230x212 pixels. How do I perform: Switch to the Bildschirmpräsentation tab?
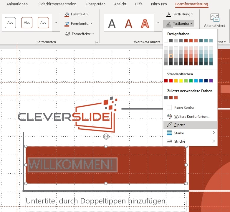click(57, 4)
